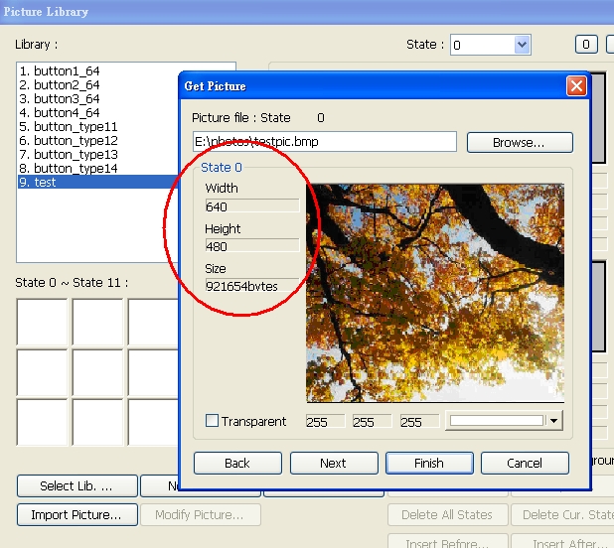Select button1_64 in the Library list
The width and height of the screenshot is (614, 548).
coord(60,70)
